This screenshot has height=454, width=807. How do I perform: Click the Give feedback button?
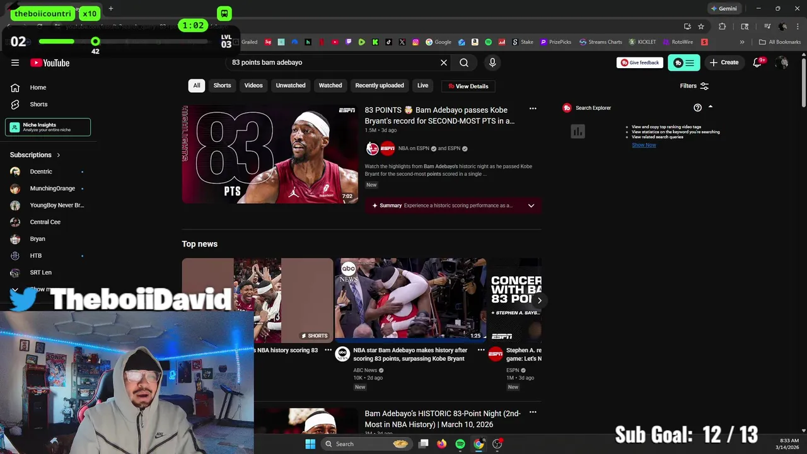coord(640,62)
